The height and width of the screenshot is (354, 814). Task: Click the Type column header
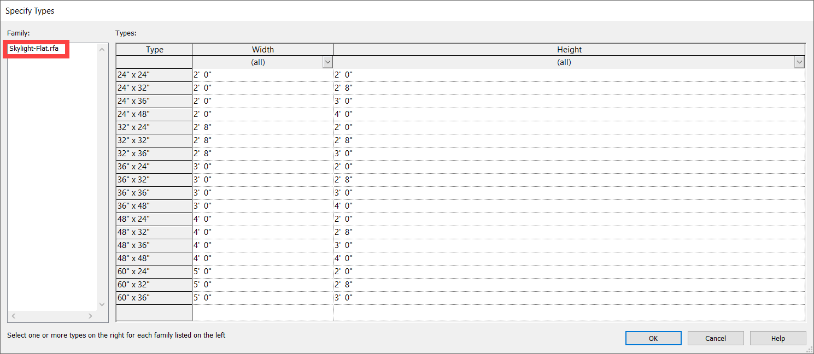coord(154,49)
